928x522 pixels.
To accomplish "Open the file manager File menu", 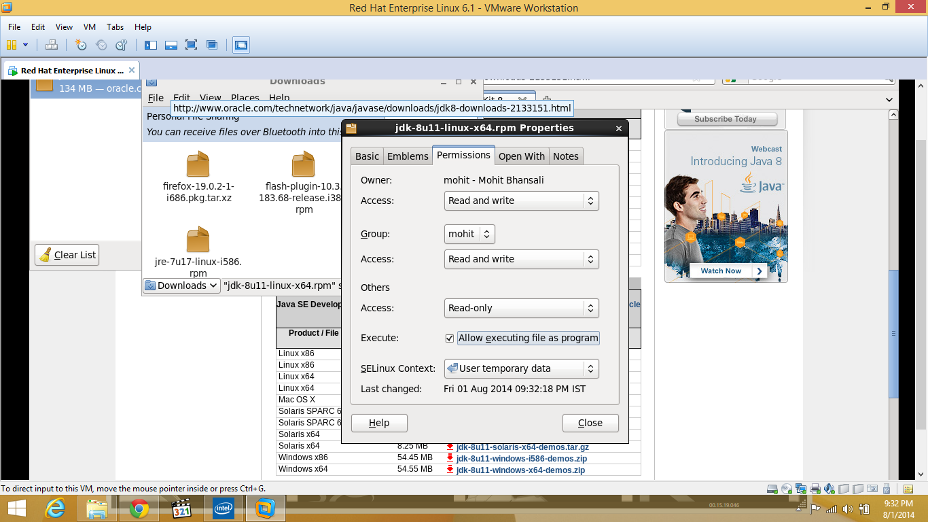I will click(x=156, y=98).
